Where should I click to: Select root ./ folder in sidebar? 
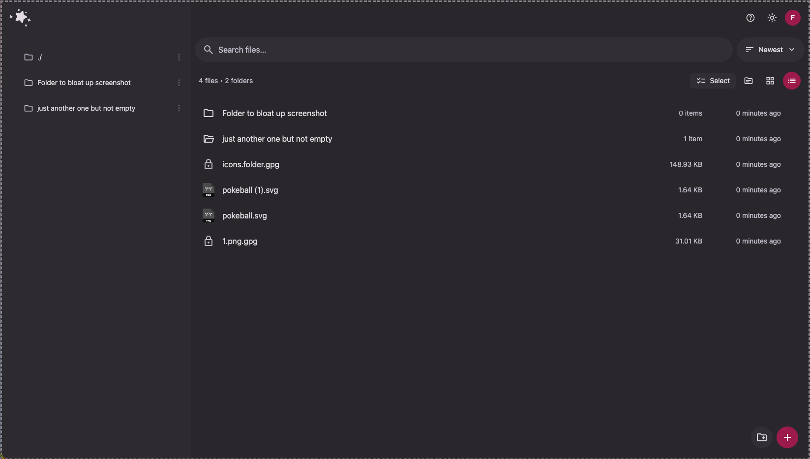(39, 57)
